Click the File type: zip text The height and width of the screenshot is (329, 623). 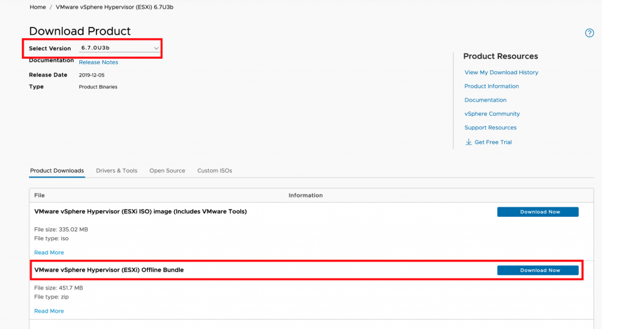51,297
